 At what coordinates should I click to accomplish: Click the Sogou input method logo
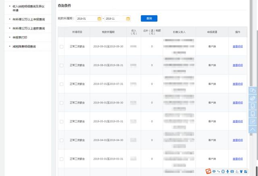click(x=208, y=172)
